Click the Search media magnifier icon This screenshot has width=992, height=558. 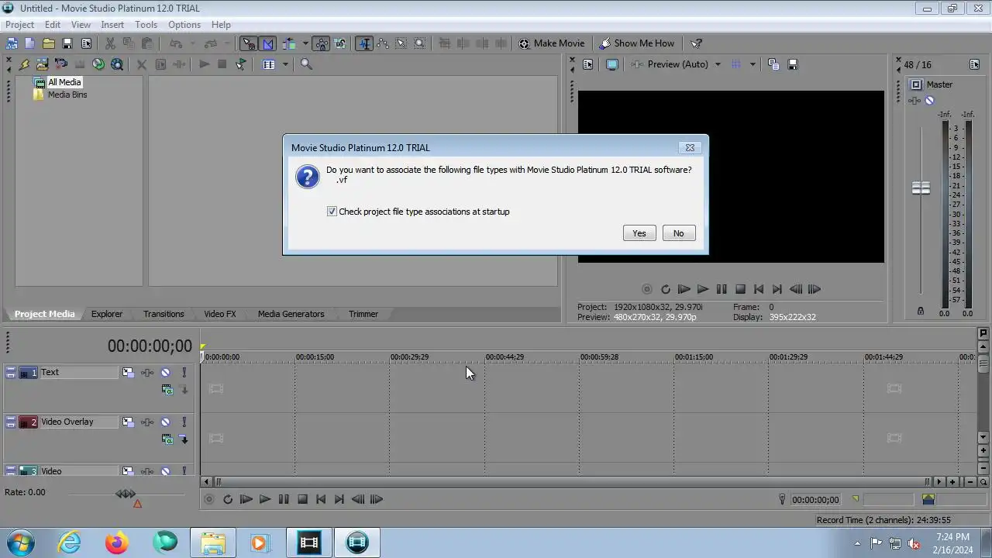click(x=306, y=64)
